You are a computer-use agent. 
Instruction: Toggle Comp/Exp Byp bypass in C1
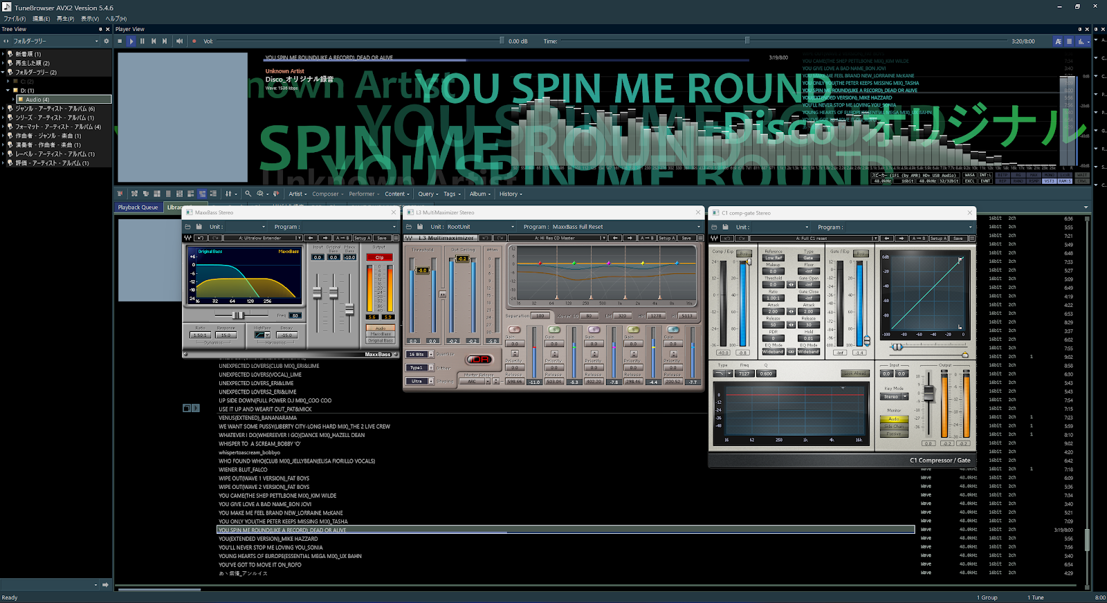(744, 253)
